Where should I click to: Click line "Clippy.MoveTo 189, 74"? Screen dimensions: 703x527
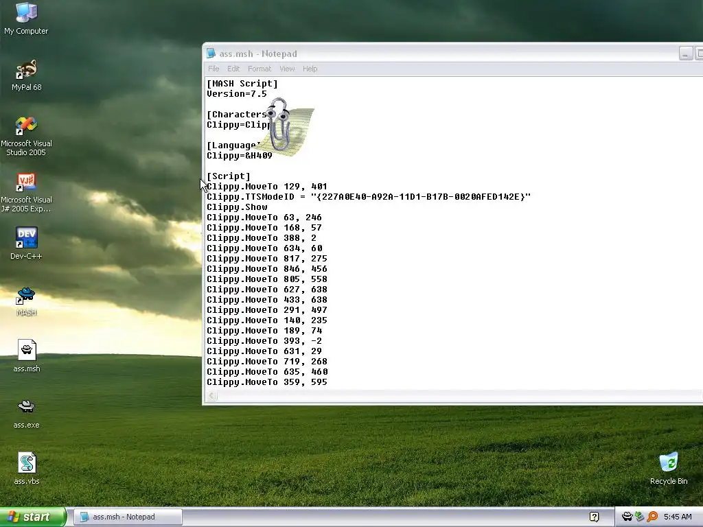click(264, 331)
